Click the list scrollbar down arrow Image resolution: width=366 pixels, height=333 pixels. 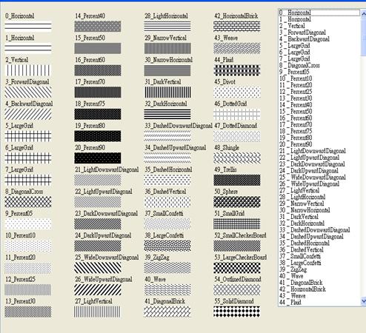(363, 301)
